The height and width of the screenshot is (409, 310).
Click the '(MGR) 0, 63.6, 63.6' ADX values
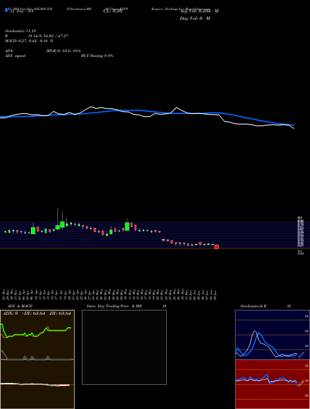point(63,51)
